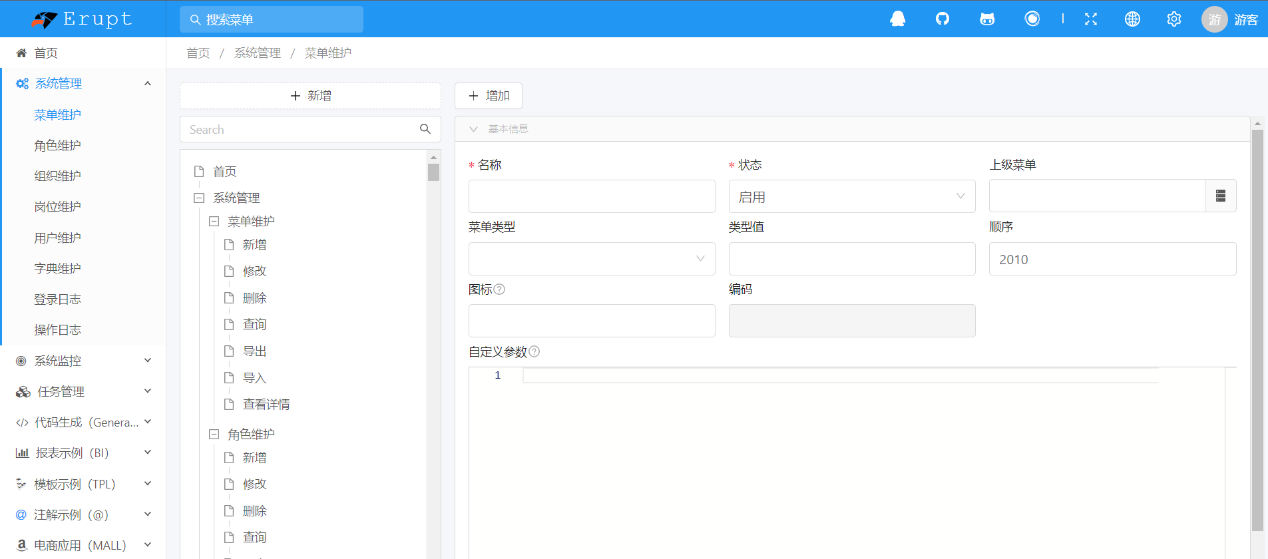Collapse the 角色维护 tree node

pos(214,434)
